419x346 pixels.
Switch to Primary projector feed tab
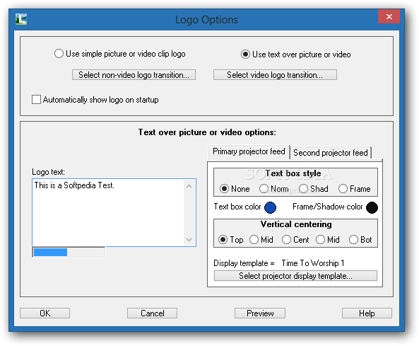click(249, 151)
